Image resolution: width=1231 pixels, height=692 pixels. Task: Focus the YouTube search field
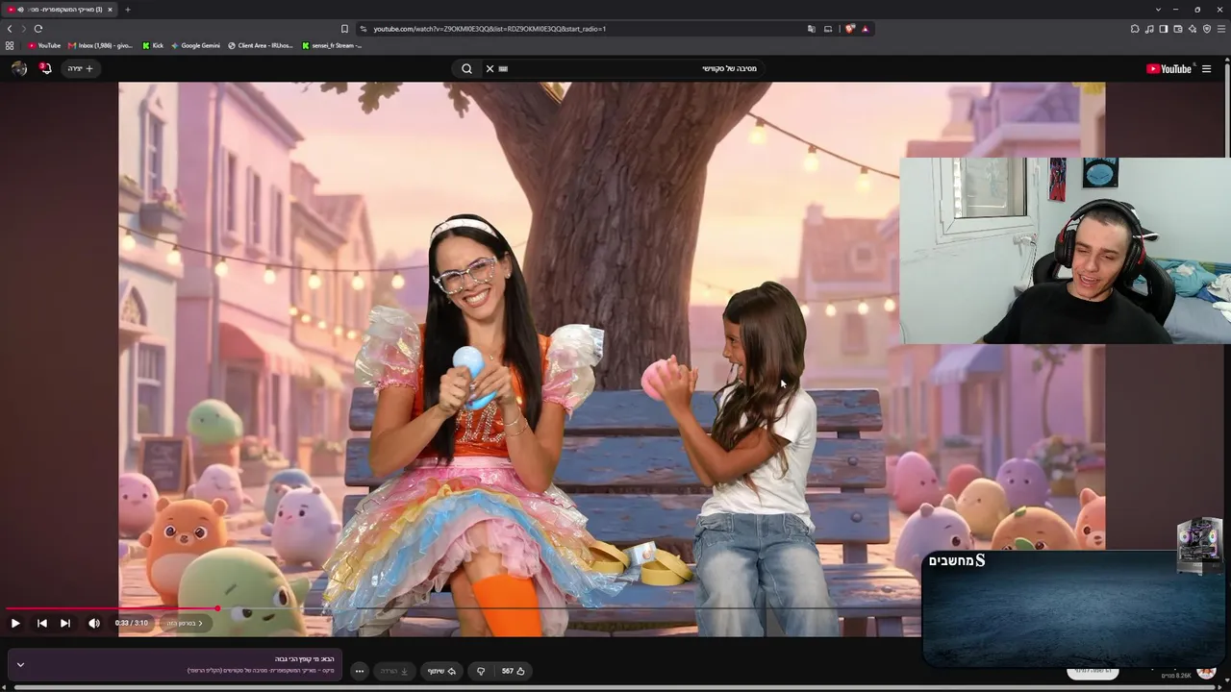tap(625, 68)
